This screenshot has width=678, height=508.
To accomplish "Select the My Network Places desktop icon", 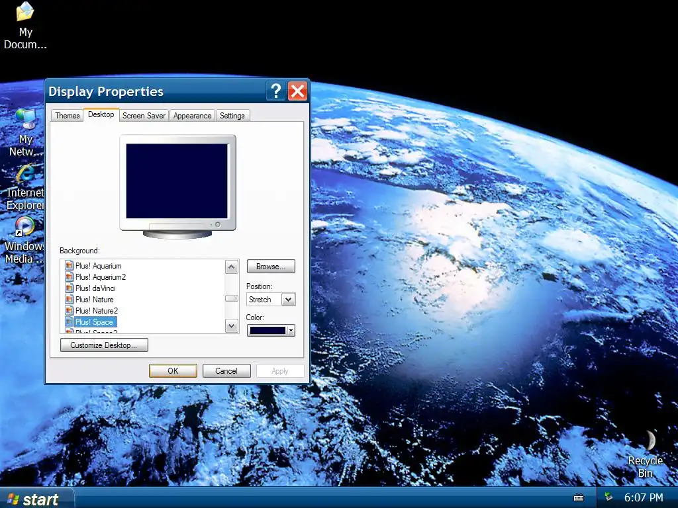I will [26, 132].
